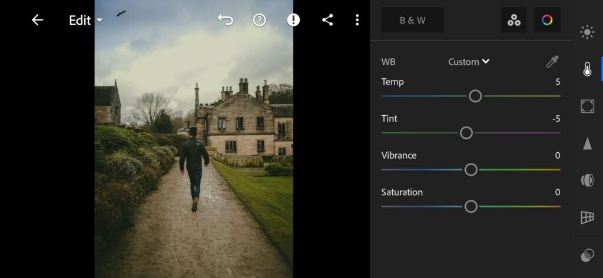Open the WB Custom preset dropdown

pyautogui.click(x=469, y=62)
